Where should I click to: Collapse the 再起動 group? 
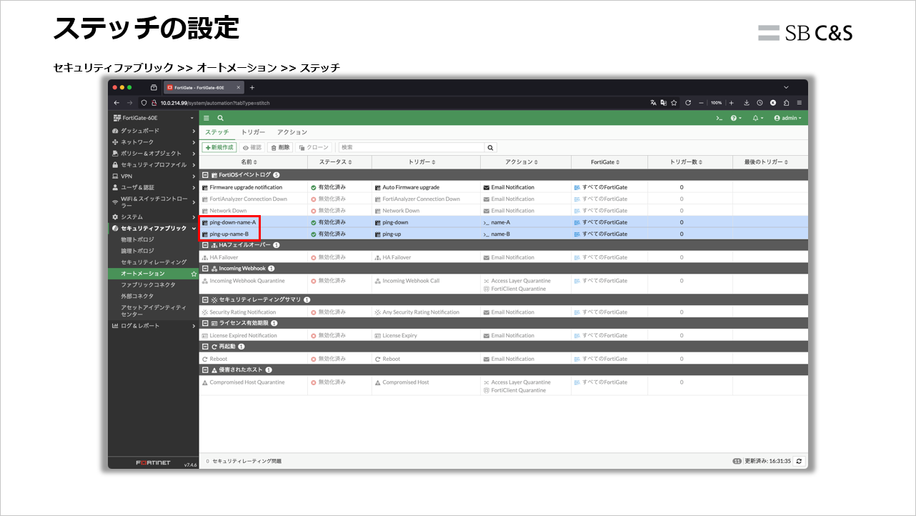pos(205,347)
